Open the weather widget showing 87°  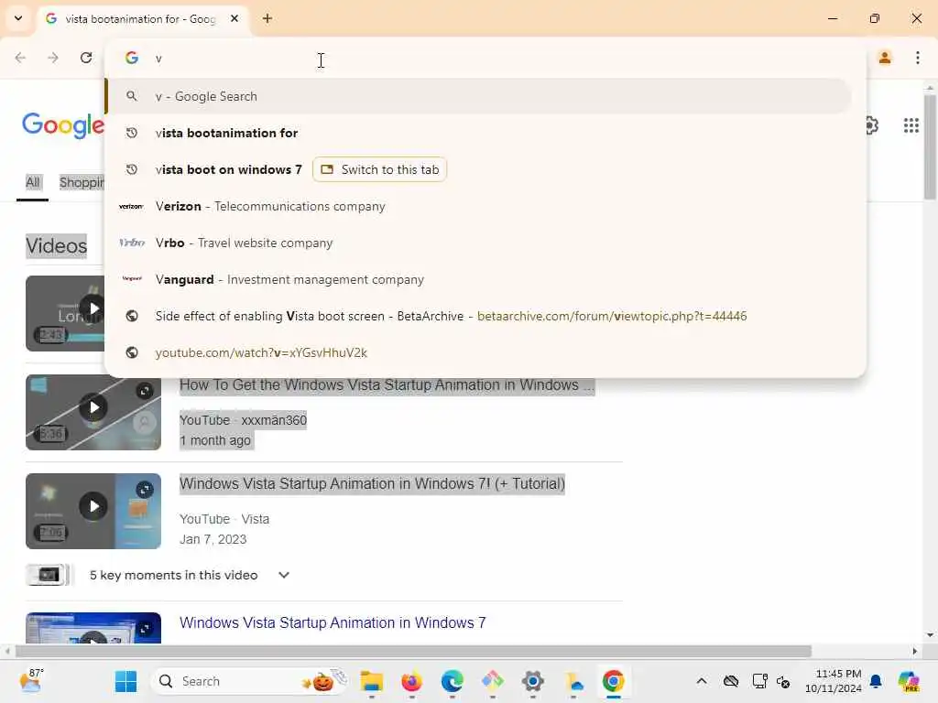click(x=31, y=681)
